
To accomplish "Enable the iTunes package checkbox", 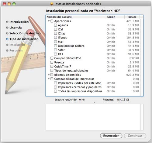I will pyautogui.click(x=55, y=38).
